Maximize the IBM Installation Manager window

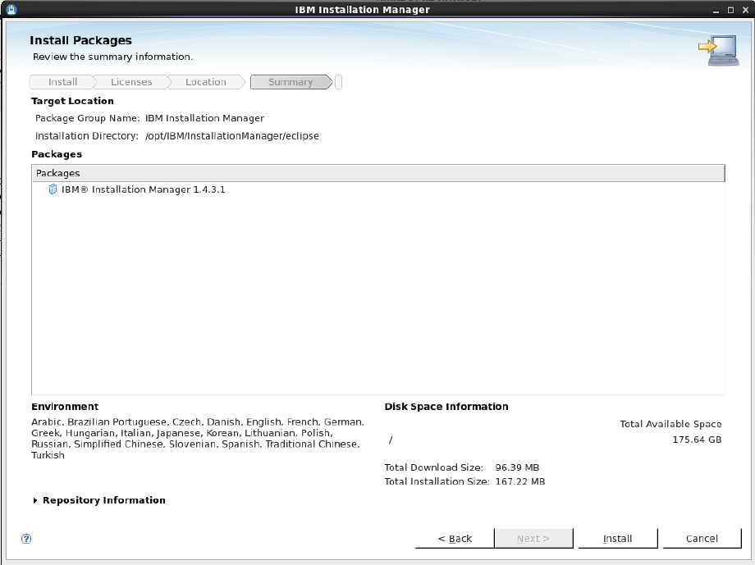(730, 10)
